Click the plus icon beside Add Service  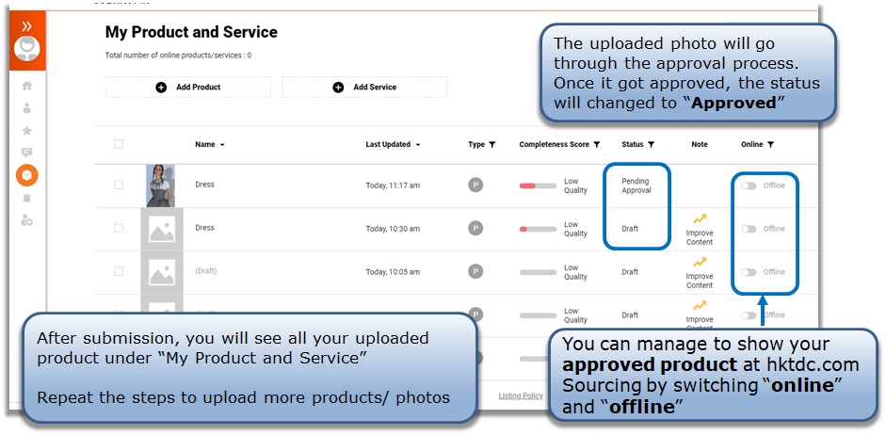[x=338, y=87]
